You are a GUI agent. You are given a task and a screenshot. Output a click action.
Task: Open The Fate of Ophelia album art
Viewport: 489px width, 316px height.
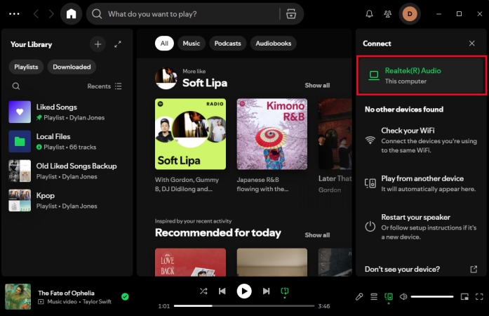[x=18, y=296]
